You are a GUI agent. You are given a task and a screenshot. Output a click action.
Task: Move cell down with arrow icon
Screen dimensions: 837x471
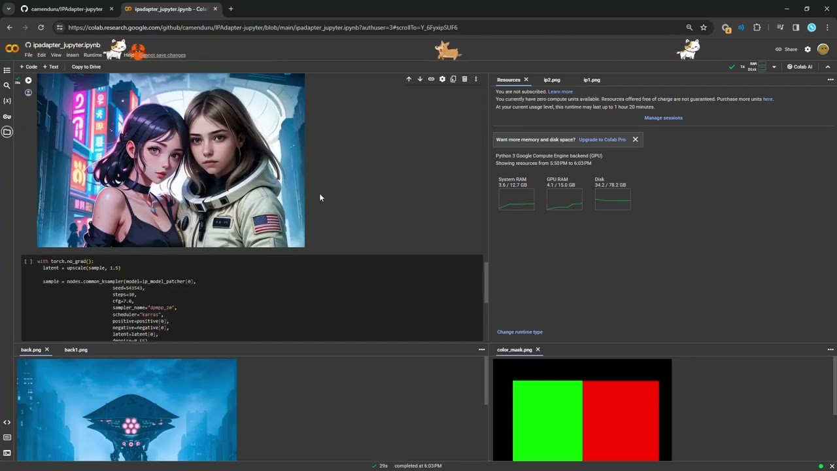pos(420,79)
